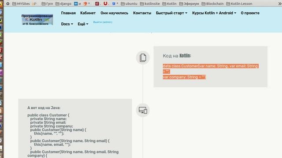Open the blue icon bookmark labeled И
Screen dimensions: 282x158
pos(78,4)
